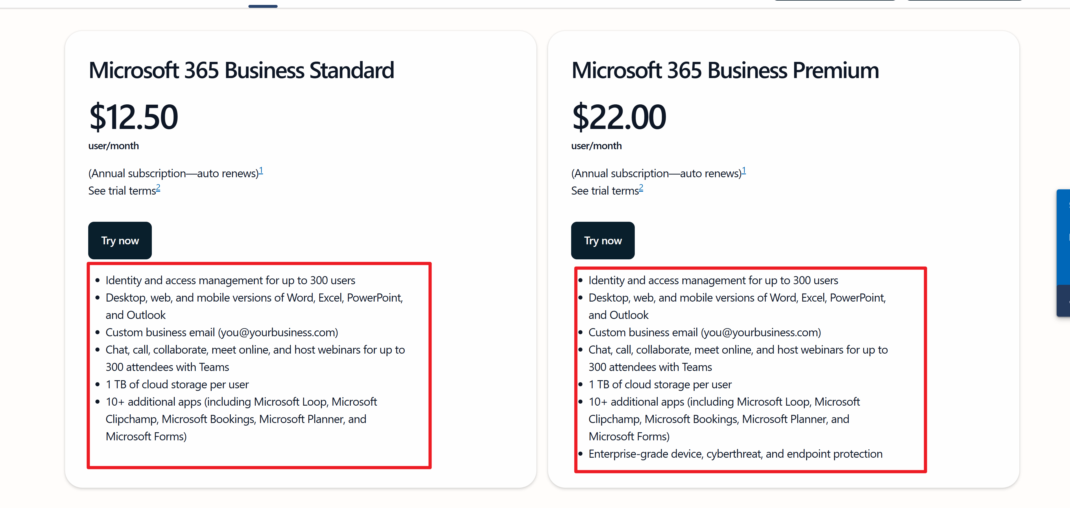The image size is (1070, 508).
Task: Click Premium's 10+ additional apps bullet
Action: coord(724,419)
